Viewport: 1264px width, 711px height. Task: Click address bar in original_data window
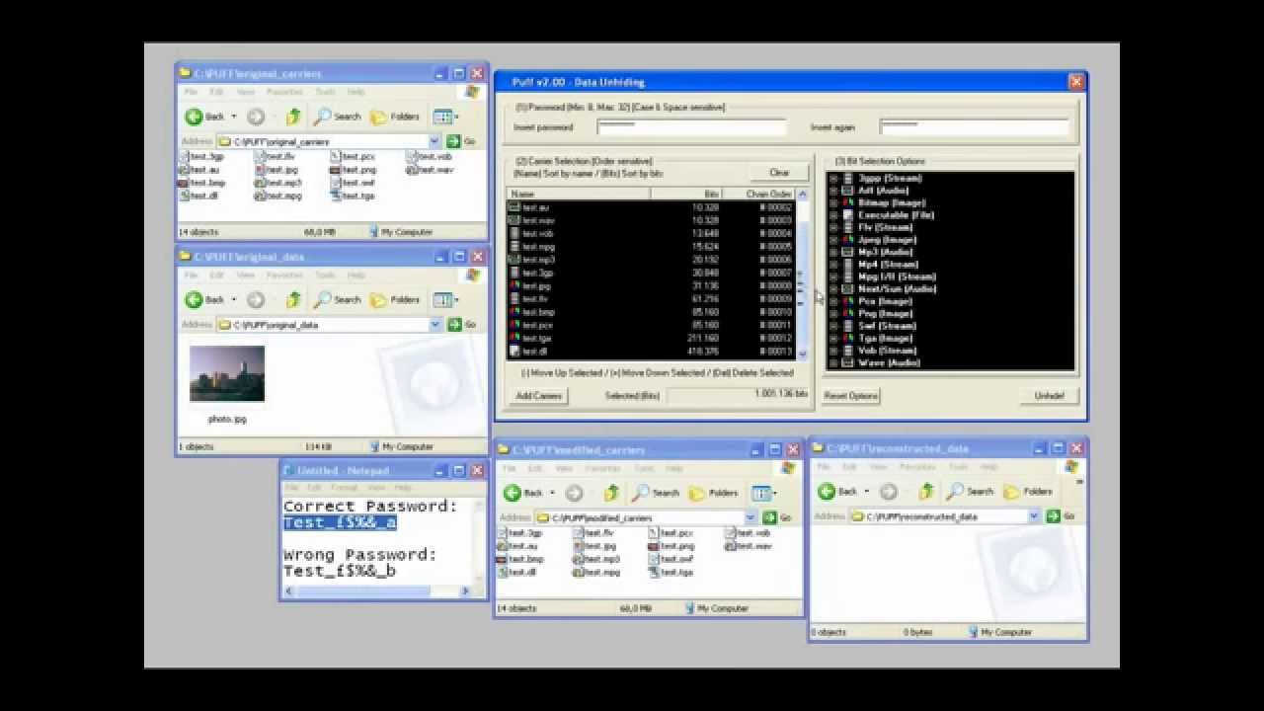click(328, 324)
